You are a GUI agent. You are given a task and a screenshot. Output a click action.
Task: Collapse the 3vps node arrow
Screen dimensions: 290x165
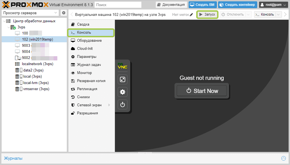point(9,27)
